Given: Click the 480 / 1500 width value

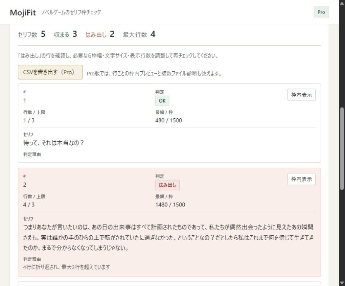Looking at the screenshot, I should click(169, 120).
